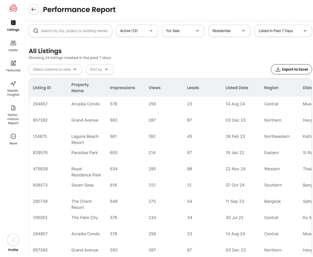Open the Featured sidebar icon

coord(13,63)
